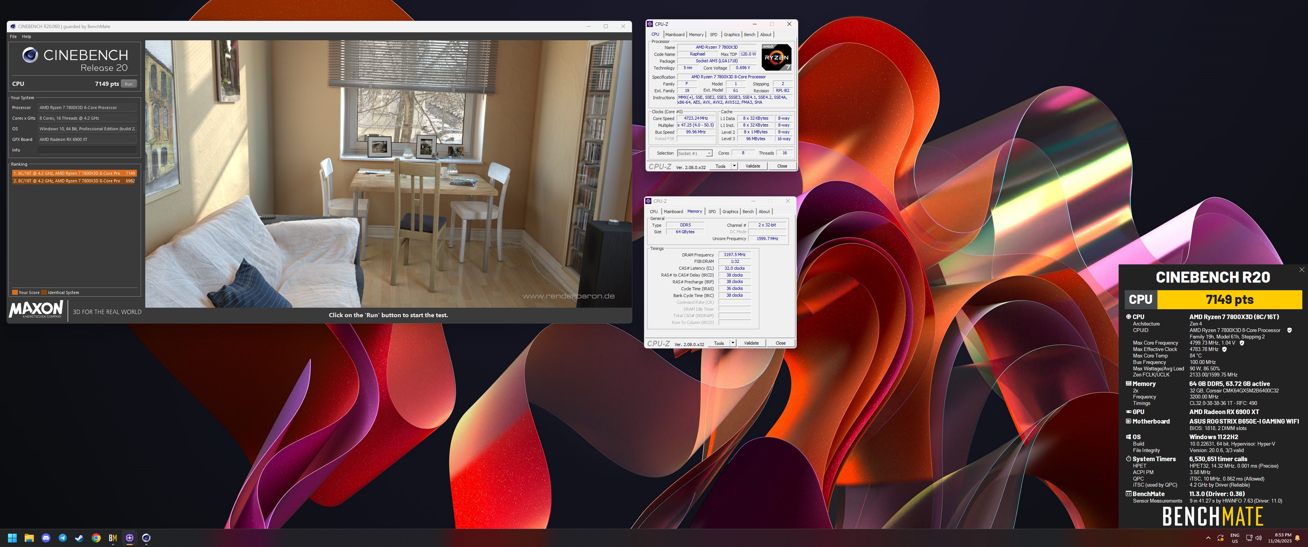1308x547 pixels.
Task: Click the Windows OS icon in BenchMate panel
Action: pyautogui.click(x=1128, y=436)
